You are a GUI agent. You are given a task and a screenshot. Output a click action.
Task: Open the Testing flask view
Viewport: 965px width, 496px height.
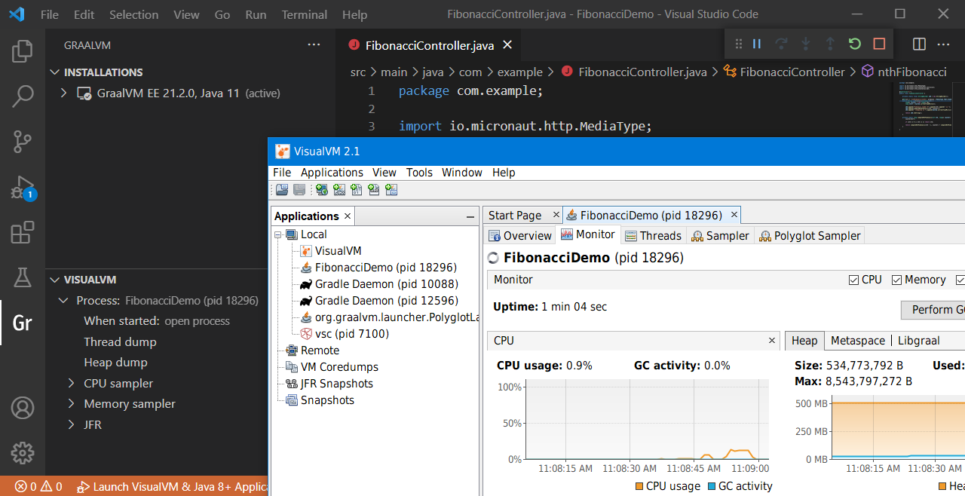pos(23,277)
